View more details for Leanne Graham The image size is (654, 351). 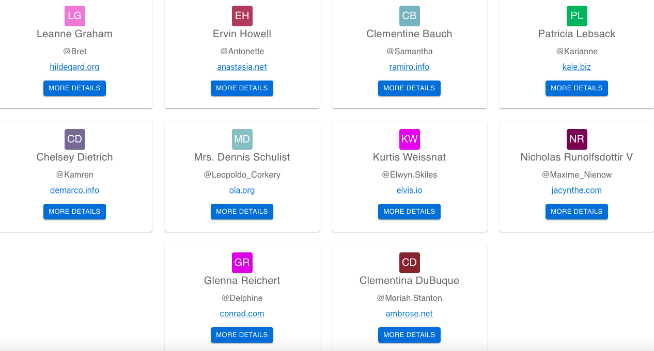[x=75, y=88]
